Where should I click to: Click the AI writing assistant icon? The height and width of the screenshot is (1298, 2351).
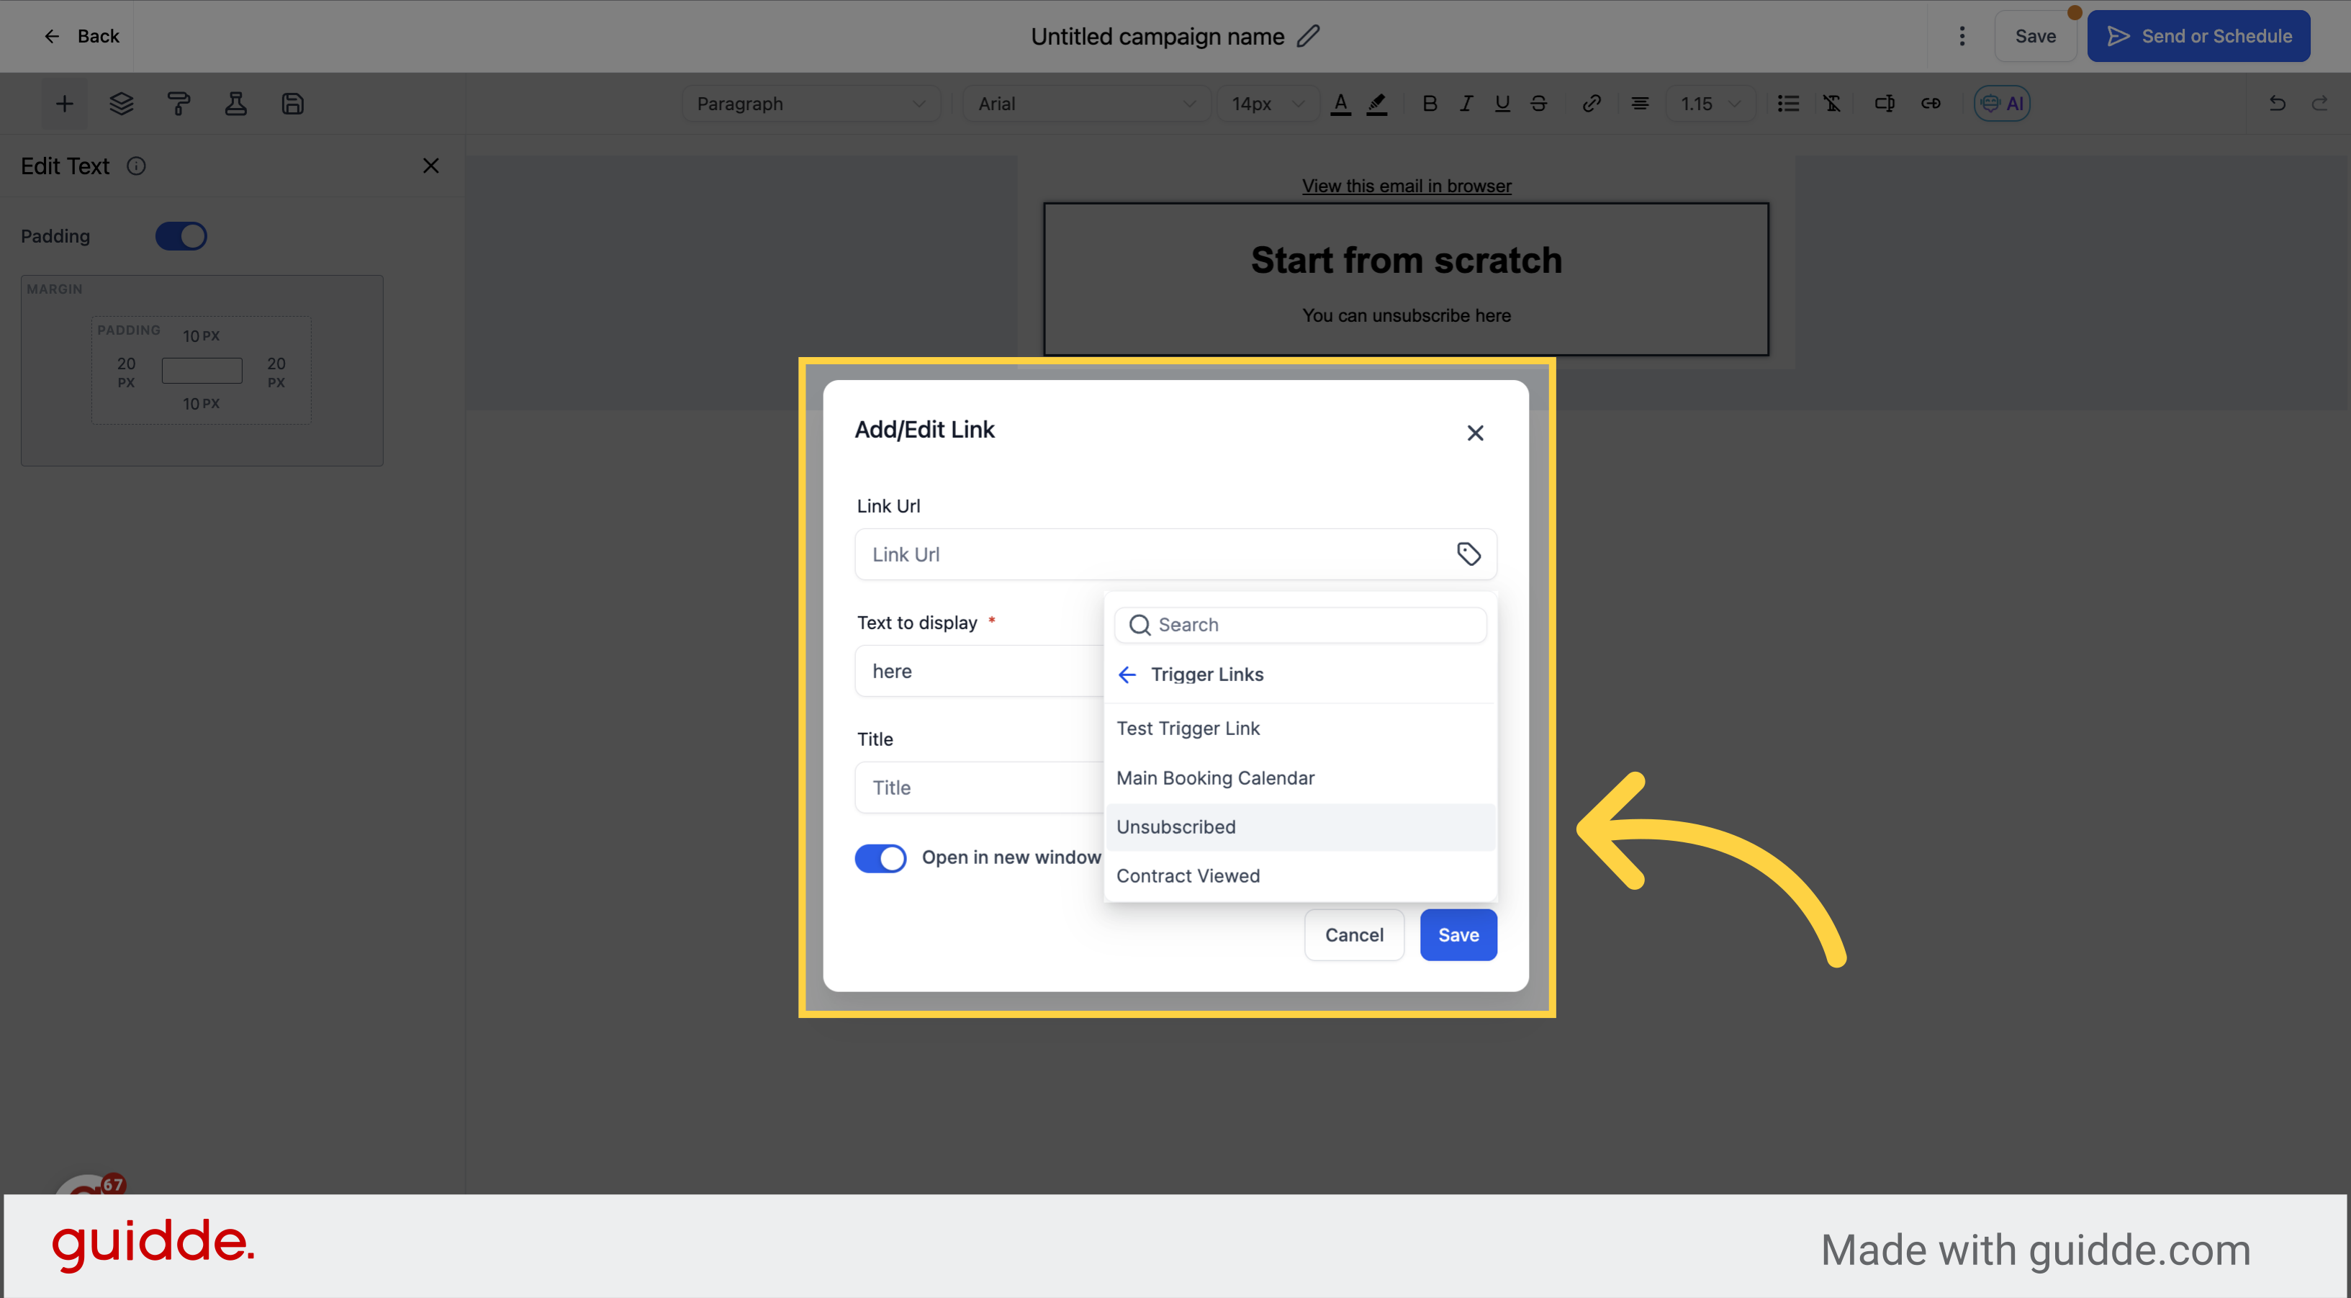pyautogui.click(x=2003, y=102)
